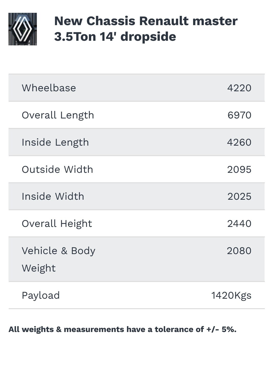Select the Outside Width label
This screenshot has width=273, height=372.
(57, 169)
